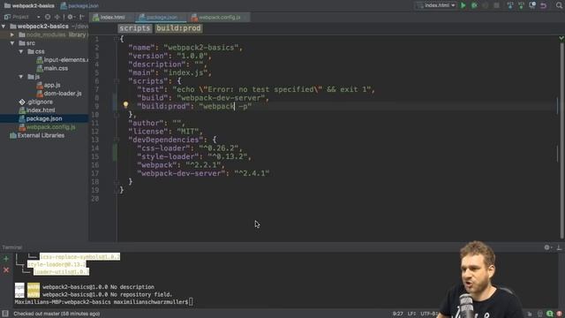Click tool windows quick-access icon in status bar
The width and height of the screenshot is (565, 318).
coord(5,314)
